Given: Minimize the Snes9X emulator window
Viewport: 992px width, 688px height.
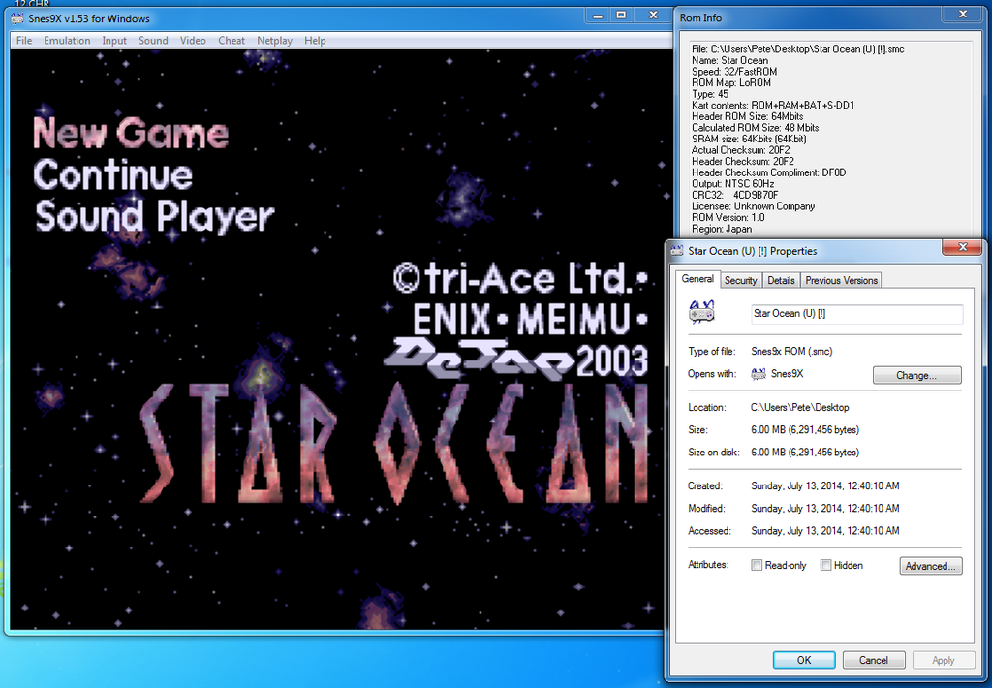Looking at the screenshot, I should click(598, 16).
